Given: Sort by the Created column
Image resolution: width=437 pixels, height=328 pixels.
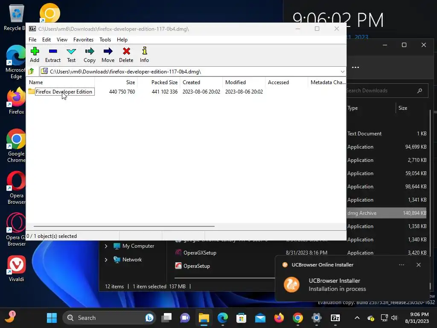Looking at the screenshot, I should click(x=201, y=82).
